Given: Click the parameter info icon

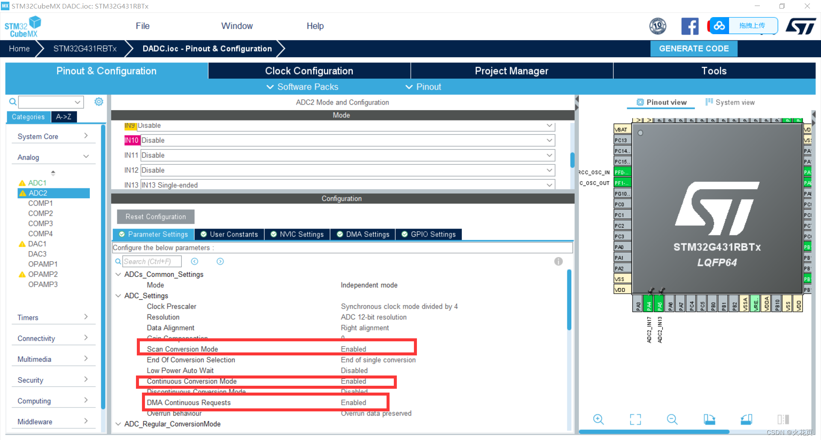Looking at the screenshot, I should (558, 261).
